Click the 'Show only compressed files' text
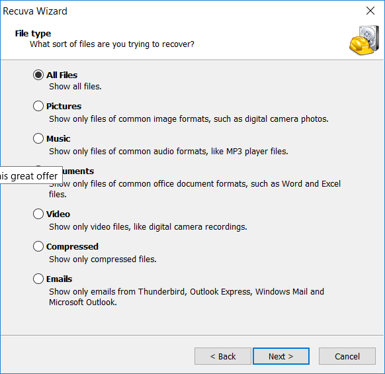 103,259
